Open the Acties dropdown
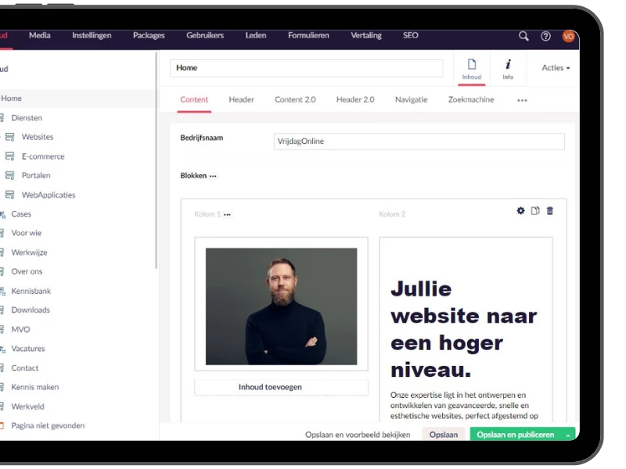 click(556, 68)
